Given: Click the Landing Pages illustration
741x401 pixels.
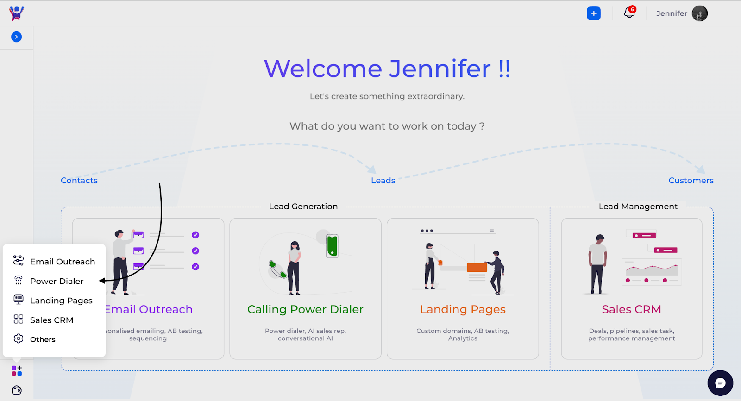Looking at the screenshot, I should coord(463,262).
